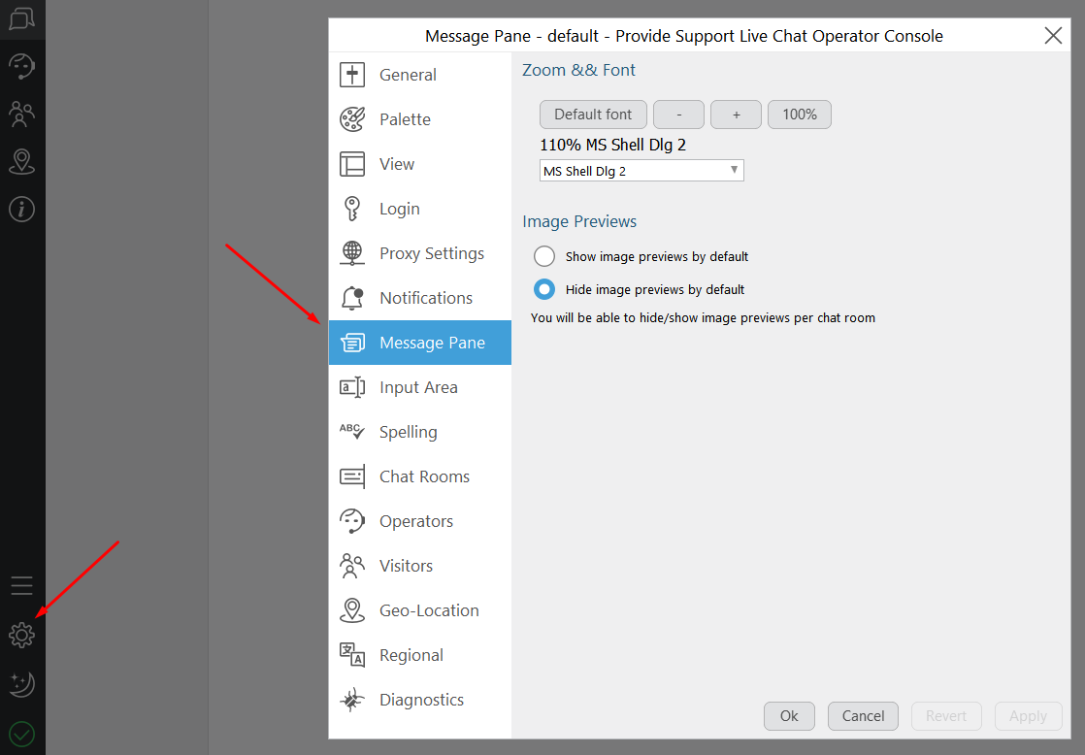Click the 100% zoom reset button
The image size is (1085, 755).
pos(799,114)
